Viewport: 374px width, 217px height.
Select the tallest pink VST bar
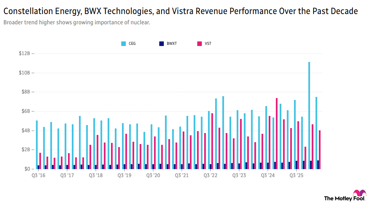277,133
